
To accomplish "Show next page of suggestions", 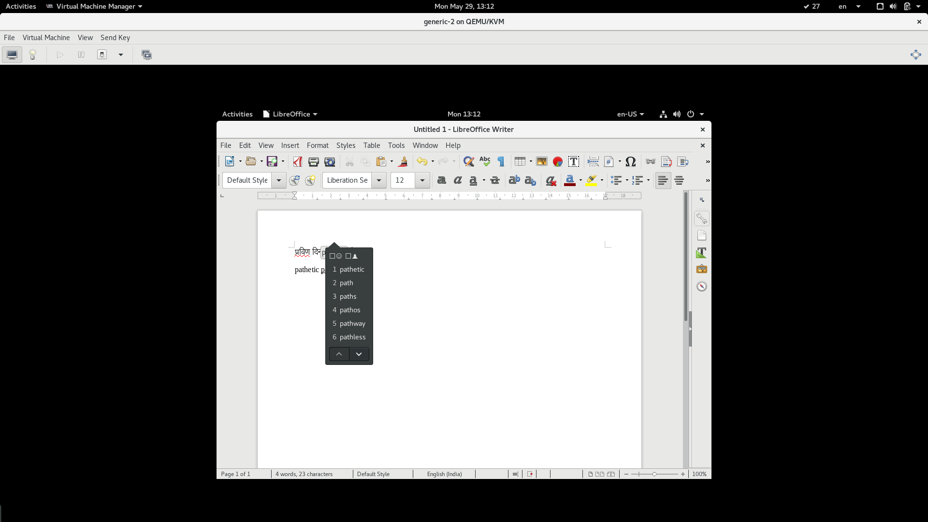I will point(359,354).
